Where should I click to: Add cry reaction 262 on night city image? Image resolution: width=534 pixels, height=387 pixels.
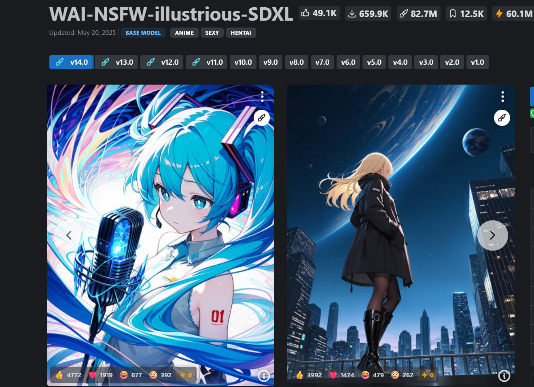402,375
